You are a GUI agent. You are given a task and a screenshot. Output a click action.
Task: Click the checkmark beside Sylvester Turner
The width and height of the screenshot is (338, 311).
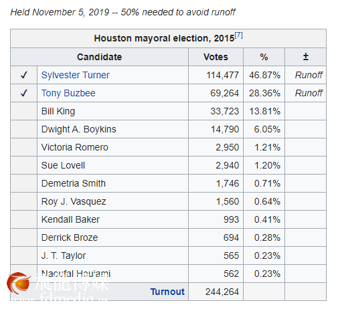tap(24, 75)
